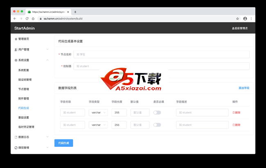The image size is (266, 168).
Task: Click second row 字段名称 input
Action: [x=72, y=125]
